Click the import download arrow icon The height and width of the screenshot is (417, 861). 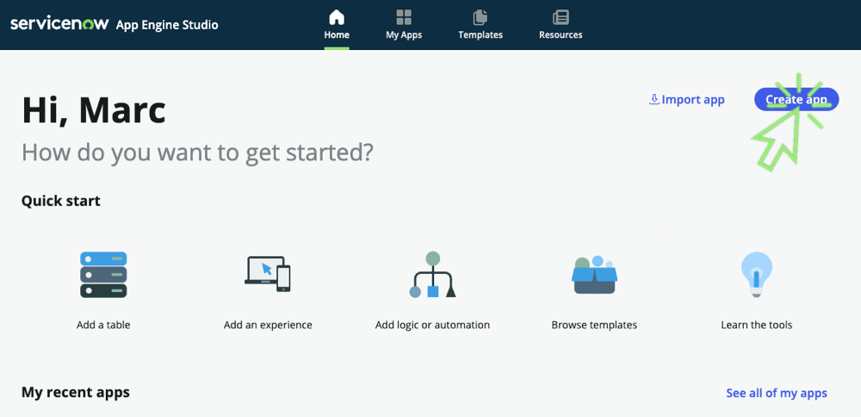click(x=653, y=99)
